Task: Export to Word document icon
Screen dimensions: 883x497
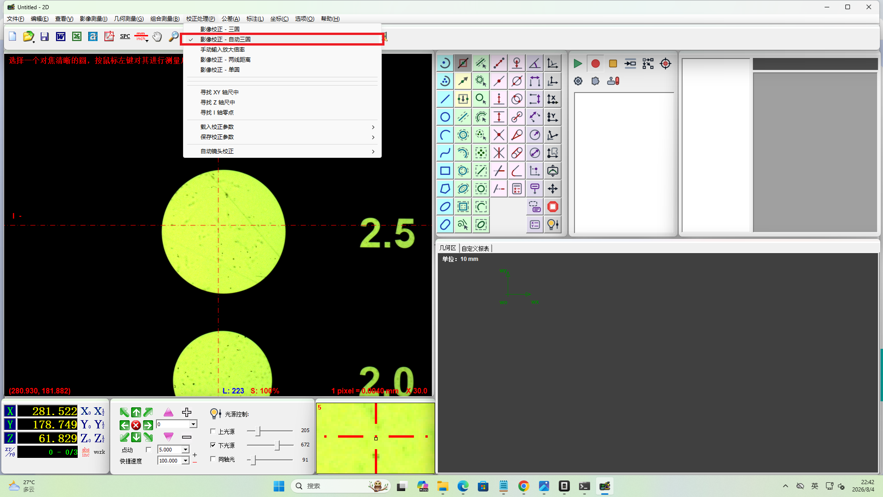Action: click(61, 36)
